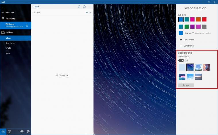Viewport: 218px width, 135px height.
Task: Choose the pink hills background thumbnail
Action: 182,77
